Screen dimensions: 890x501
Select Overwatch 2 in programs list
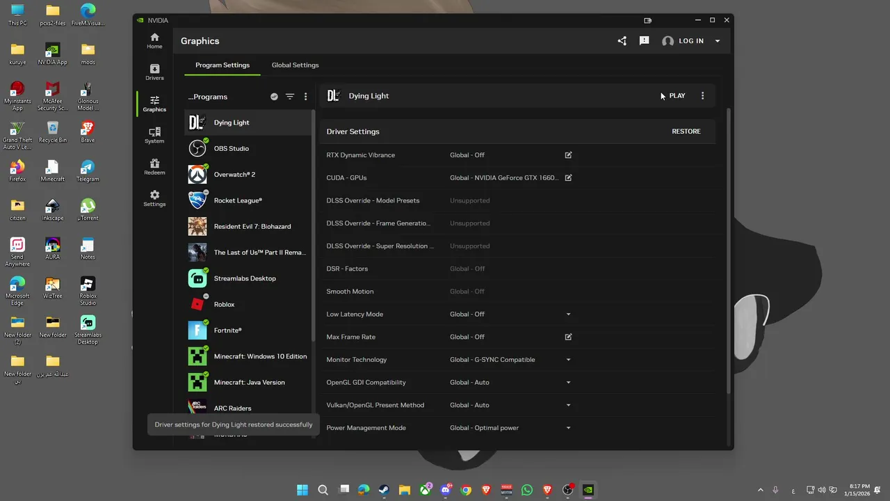tap(248, 175)
